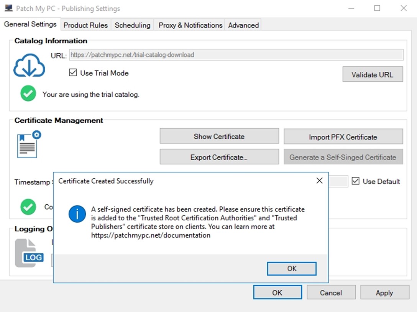Minimize the Publishing Settings window

point(351,8)
